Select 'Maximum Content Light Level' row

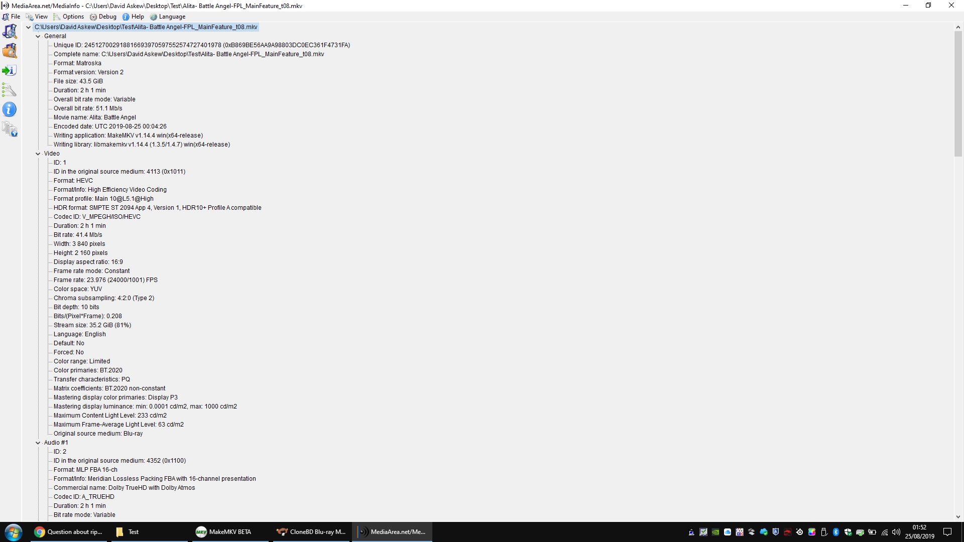110,416
